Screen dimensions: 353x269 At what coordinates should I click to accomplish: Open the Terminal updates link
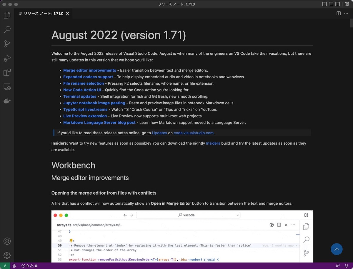(80, 96)
